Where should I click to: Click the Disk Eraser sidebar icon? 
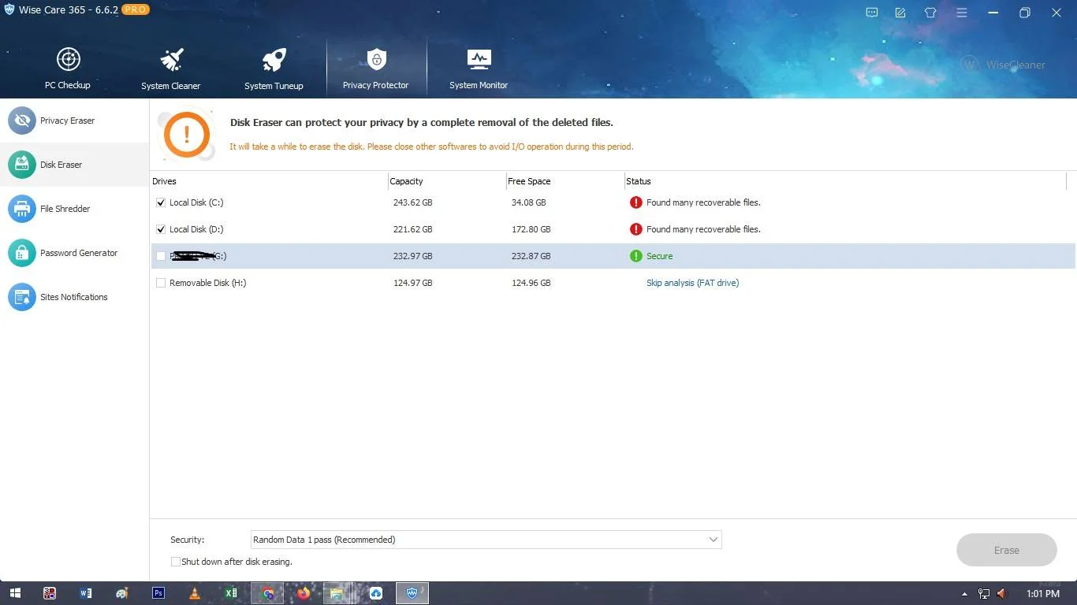tap(22, 165)
